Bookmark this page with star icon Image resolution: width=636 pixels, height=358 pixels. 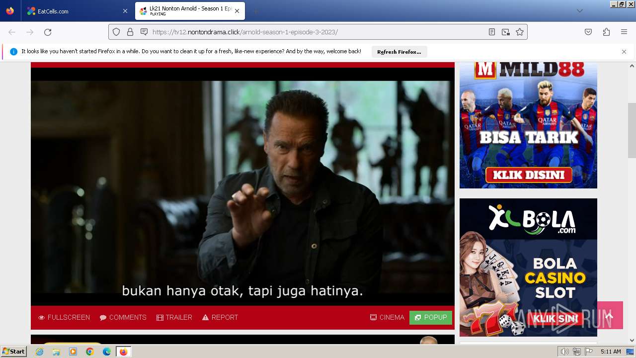[520, 32]
